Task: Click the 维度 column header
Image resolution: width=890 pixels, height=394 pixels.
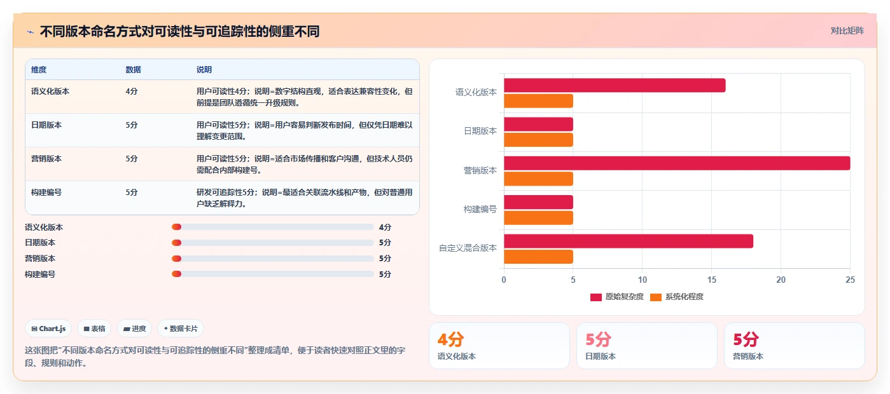Action: click(x=39, y=69)
